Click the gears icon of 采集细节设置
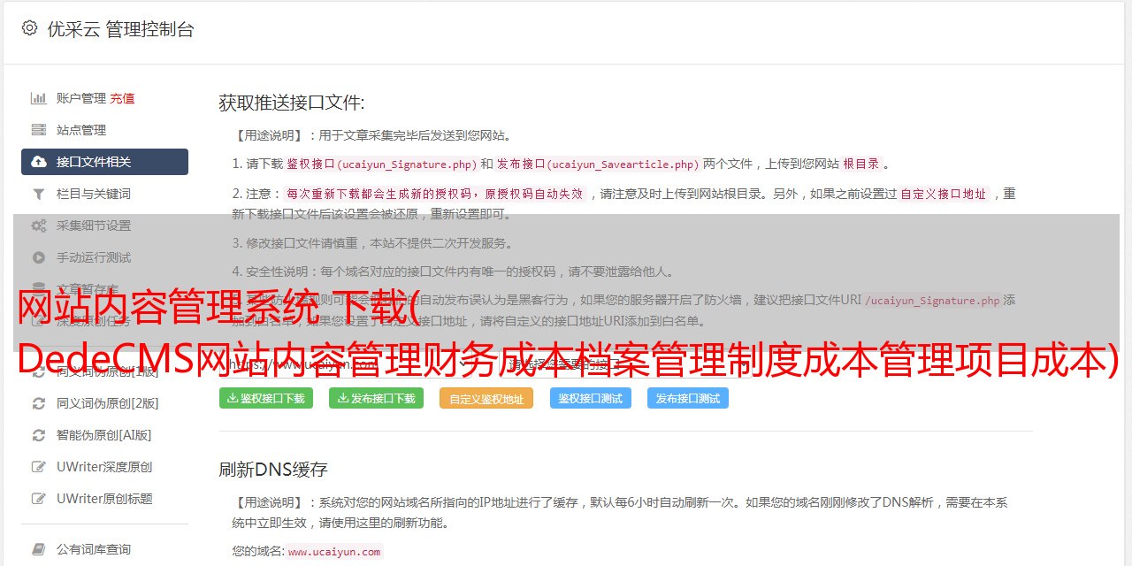 [x=39, y=226]
